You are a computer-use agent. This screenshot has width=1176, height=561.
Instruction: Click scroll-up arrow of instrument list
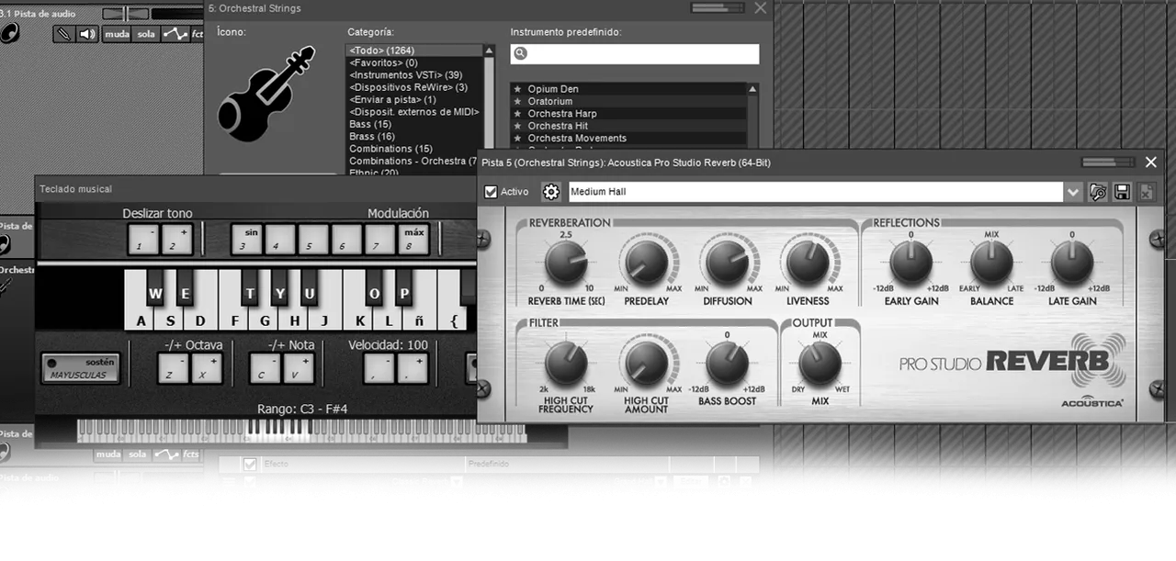click(753, 89)
